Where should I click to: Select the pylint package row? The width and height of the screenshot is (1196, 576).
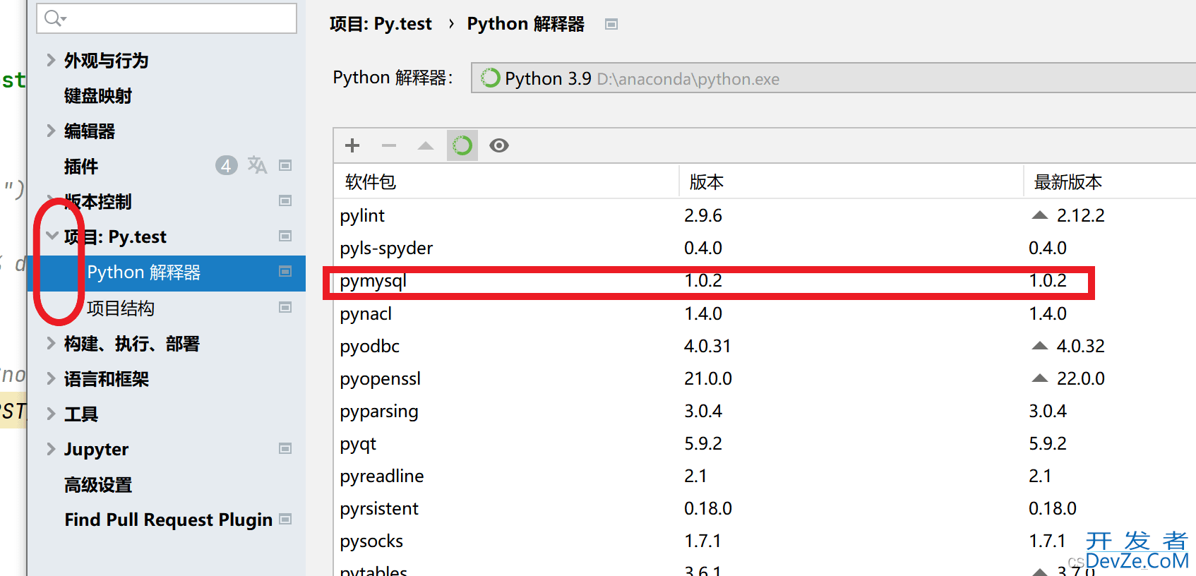point(765,215)
